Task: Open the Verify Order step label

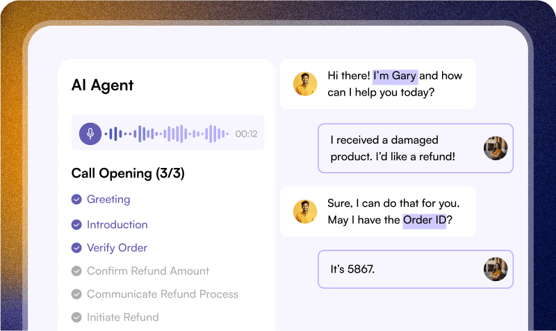Action: (x=117, y=248)
